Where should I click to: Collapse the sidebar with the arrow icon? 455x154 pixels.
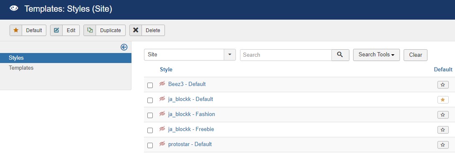pyautogui.click(x=124, y=47)
